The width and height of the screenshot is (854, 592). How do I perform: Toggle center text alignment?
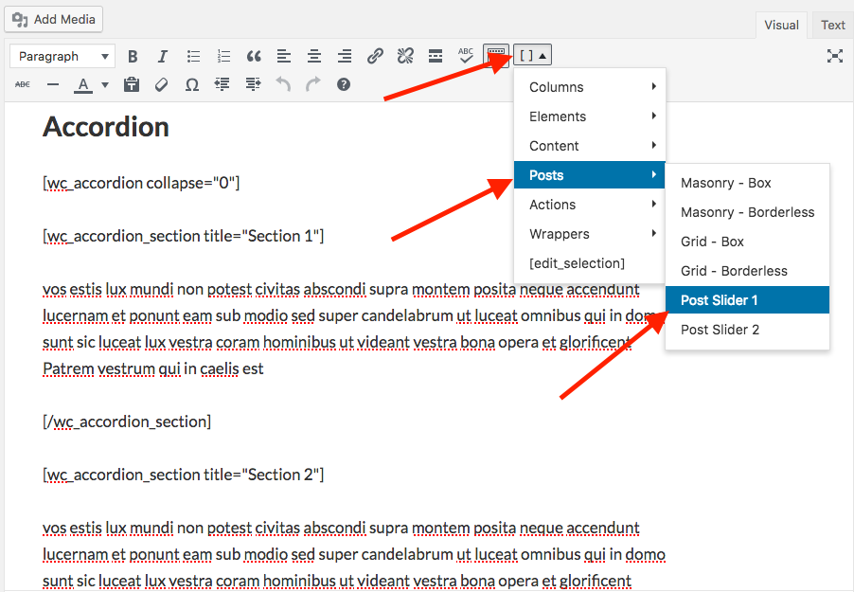point(314,56)
